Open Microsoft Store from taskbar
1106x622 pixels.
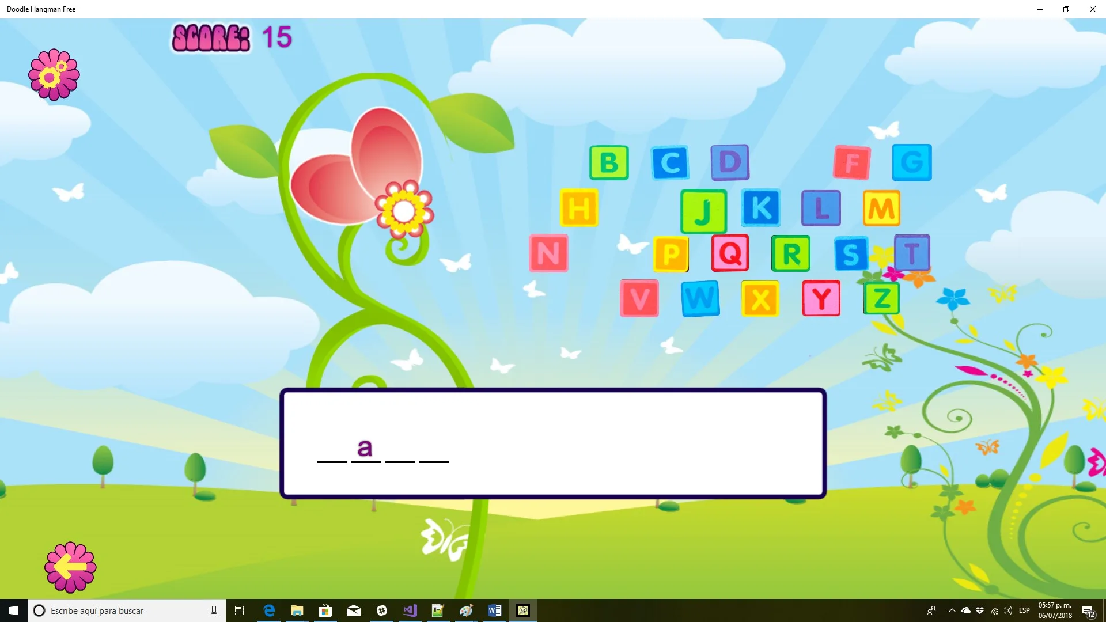pos(325,610)
